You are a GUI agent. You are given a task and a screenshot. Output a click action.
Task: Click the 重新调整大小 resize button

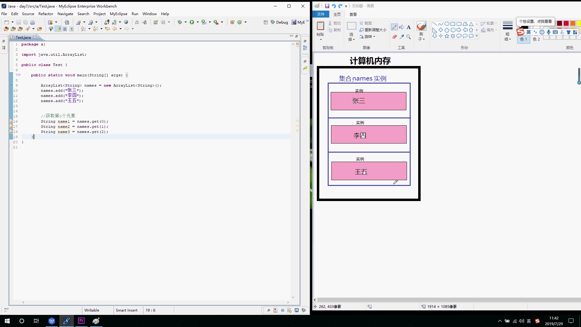coord(373,30)
